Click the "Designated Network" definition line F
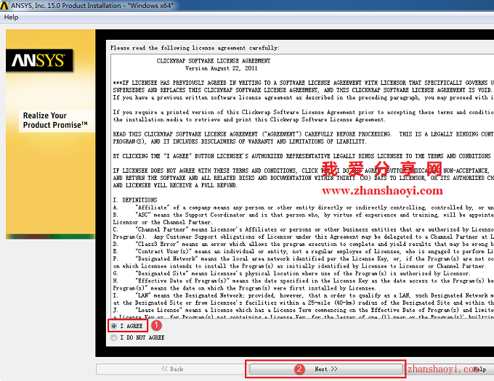494x381 pixels. [304, 258]
